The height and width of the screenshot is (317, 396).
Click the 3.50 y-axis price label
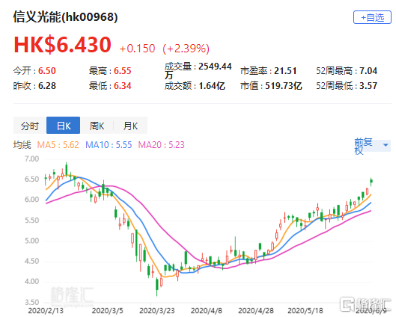[31, 302]
